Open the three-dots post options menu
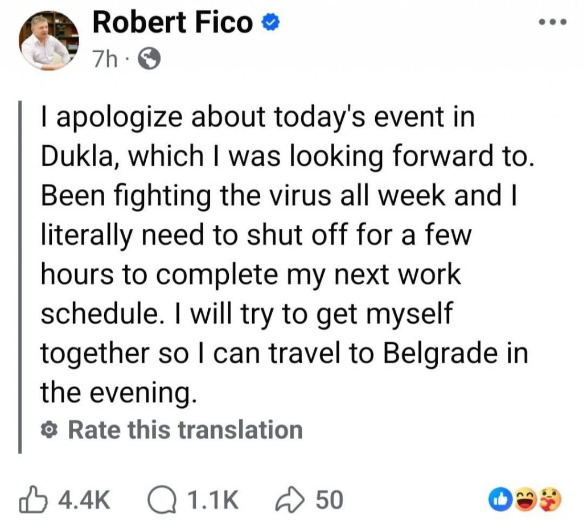Image resolution: width=583 pixels, height=522 pixels. pos(553,22)
